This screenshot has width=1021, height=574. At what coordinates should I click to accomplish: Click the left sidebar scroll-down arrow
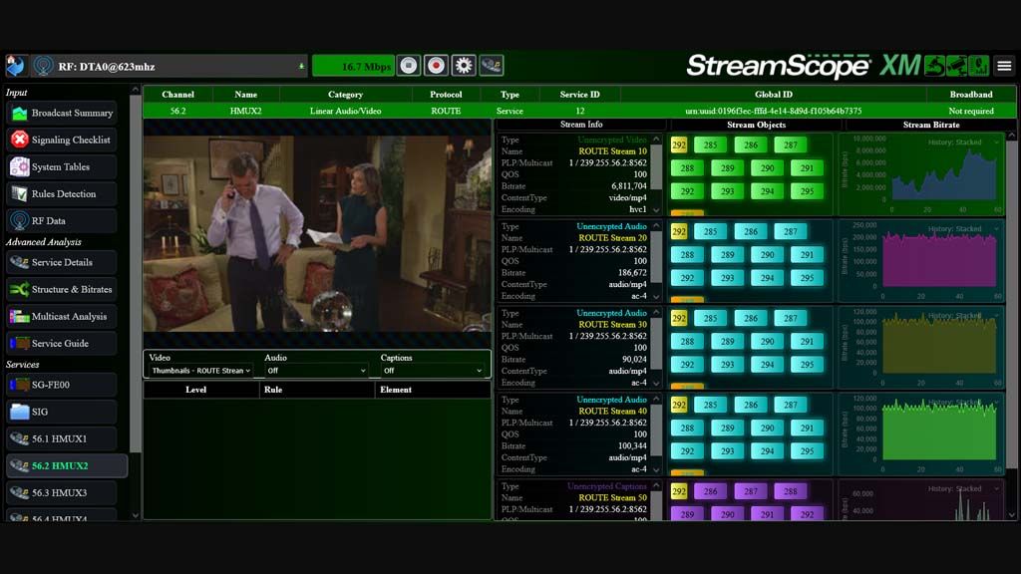point(135,515)
